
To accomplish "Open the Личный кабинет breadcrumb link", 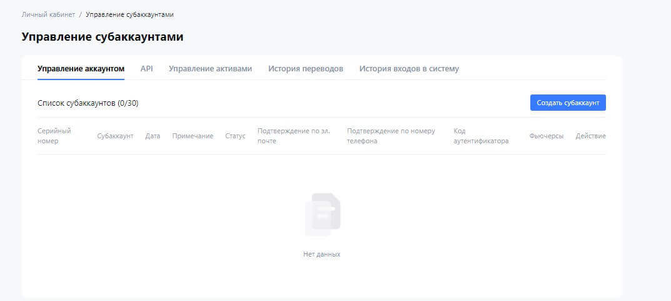I will pyautogui.click(x=48, y=14).
